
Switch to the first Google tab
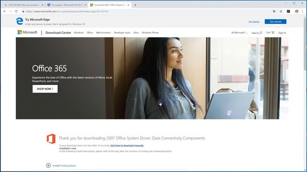click(24, 5)
